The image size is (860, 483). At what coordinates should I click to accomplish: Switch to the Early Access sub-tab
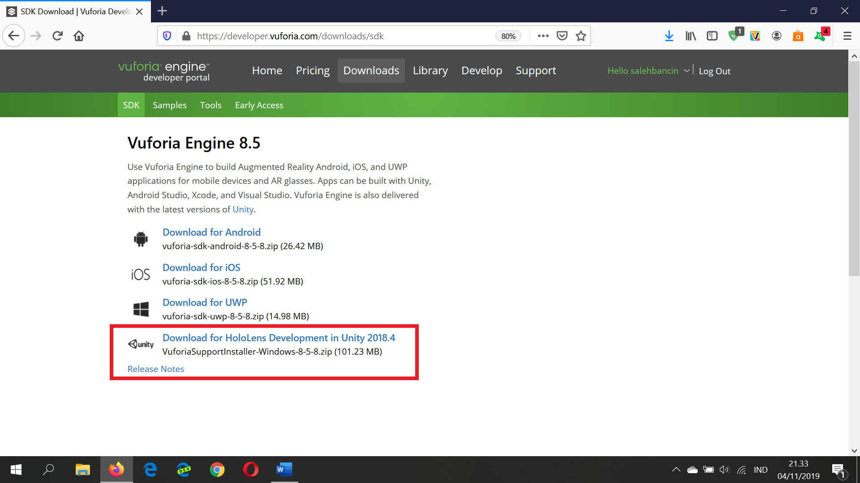[x=259, y=105]
